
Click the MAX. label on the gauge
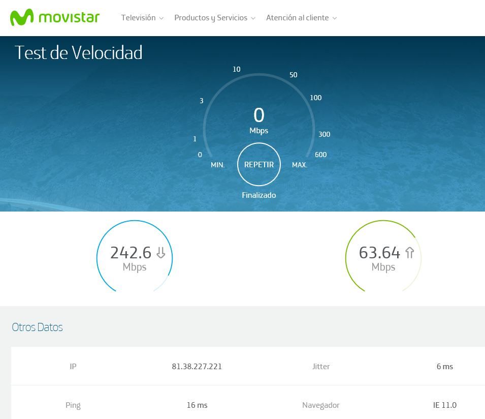click(300, 165)
